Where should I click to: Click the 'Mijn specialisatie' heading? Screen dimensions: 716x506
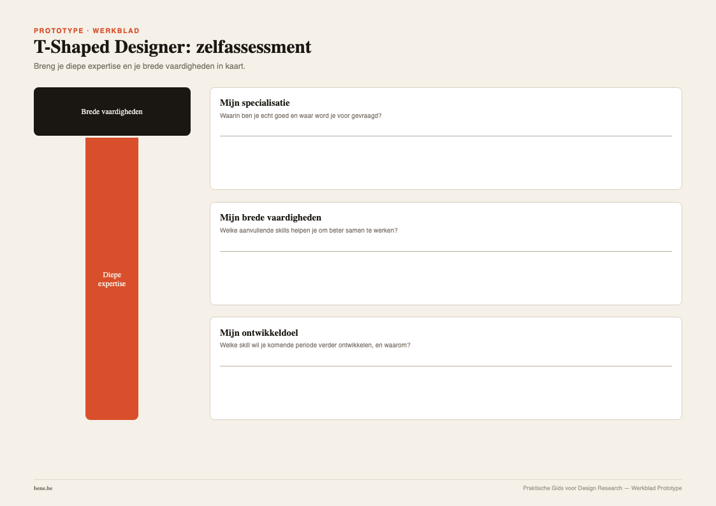pyautogui.click(x=255, y=103)
